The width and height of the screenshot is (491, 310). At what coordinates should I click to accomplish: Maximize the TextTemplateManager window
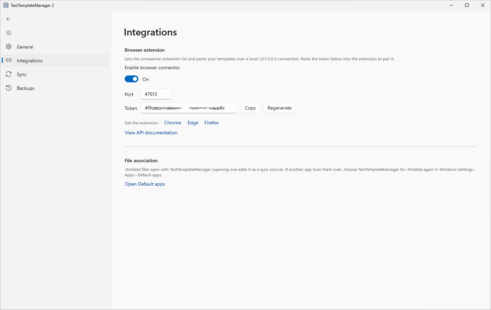(467, 5)
